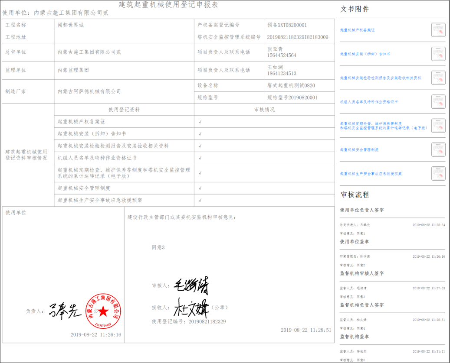The height and width of the screenshot is (363, 450).
Task: Click the 监督人员:杜文娟 workflow entry
Action: (353, 320)
